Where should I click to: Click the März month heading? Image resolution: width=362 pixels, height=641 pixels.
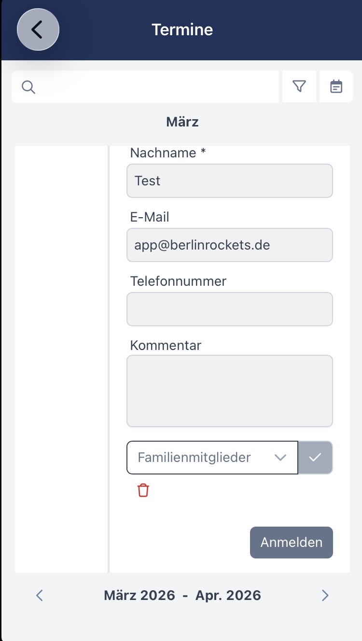[x=182, y=122]
